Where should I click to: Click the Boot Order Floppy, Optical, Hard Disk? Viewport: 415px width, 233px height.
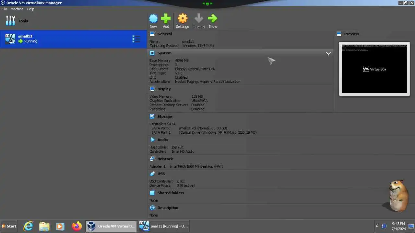195,69
